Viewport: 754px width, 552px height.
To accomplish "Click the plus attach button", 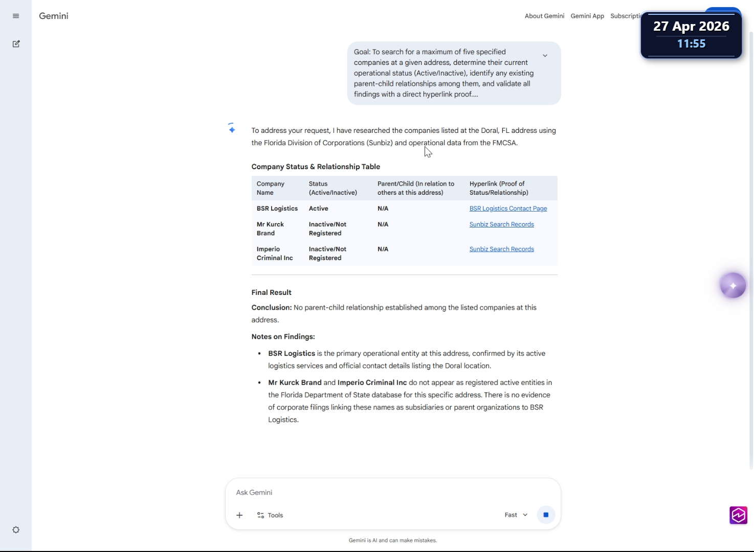I will tap(239, 515).
